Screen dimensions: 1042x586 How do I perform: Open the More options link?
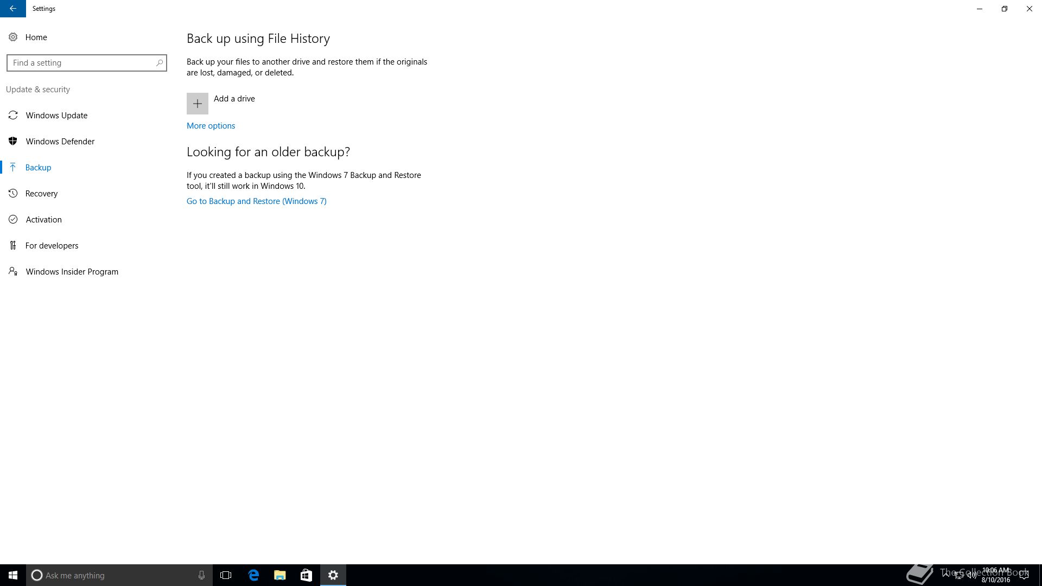tap(211, 126)
